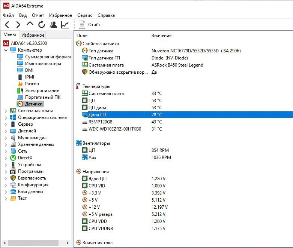Image resolution: width=293 pixels, height=248 pixels.
Task: Select the IPMI server icon
Action: pos(20,77)
